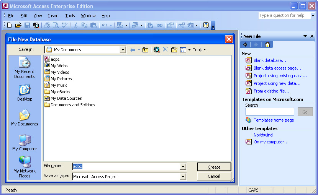Click the Search the Web icon
The image size is (318, 195).
pyautogui.click(x=156, y=50)
